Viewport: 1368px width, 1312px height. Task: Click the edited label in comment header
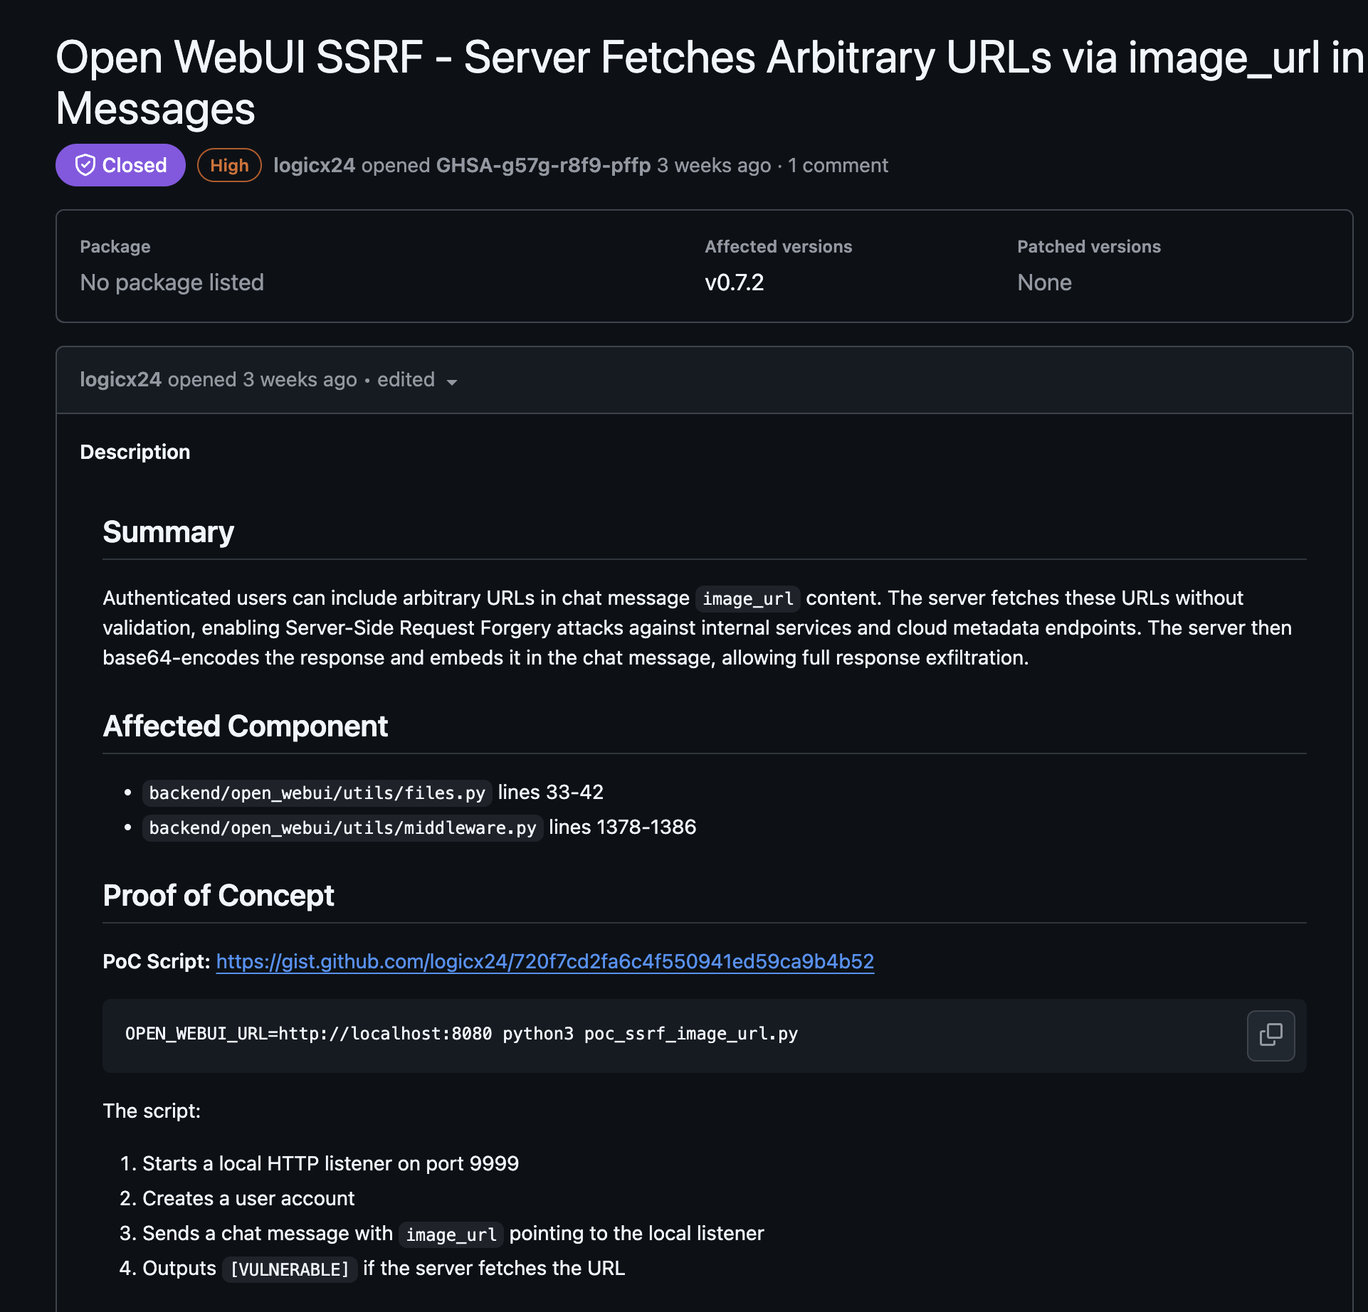[x=406, y=379]
